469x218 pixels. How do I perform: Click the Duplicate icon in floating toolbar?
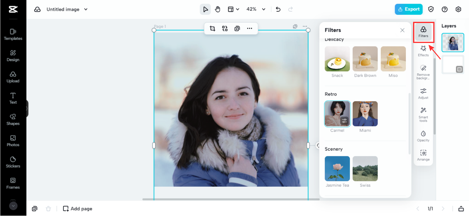click(237, 29)
